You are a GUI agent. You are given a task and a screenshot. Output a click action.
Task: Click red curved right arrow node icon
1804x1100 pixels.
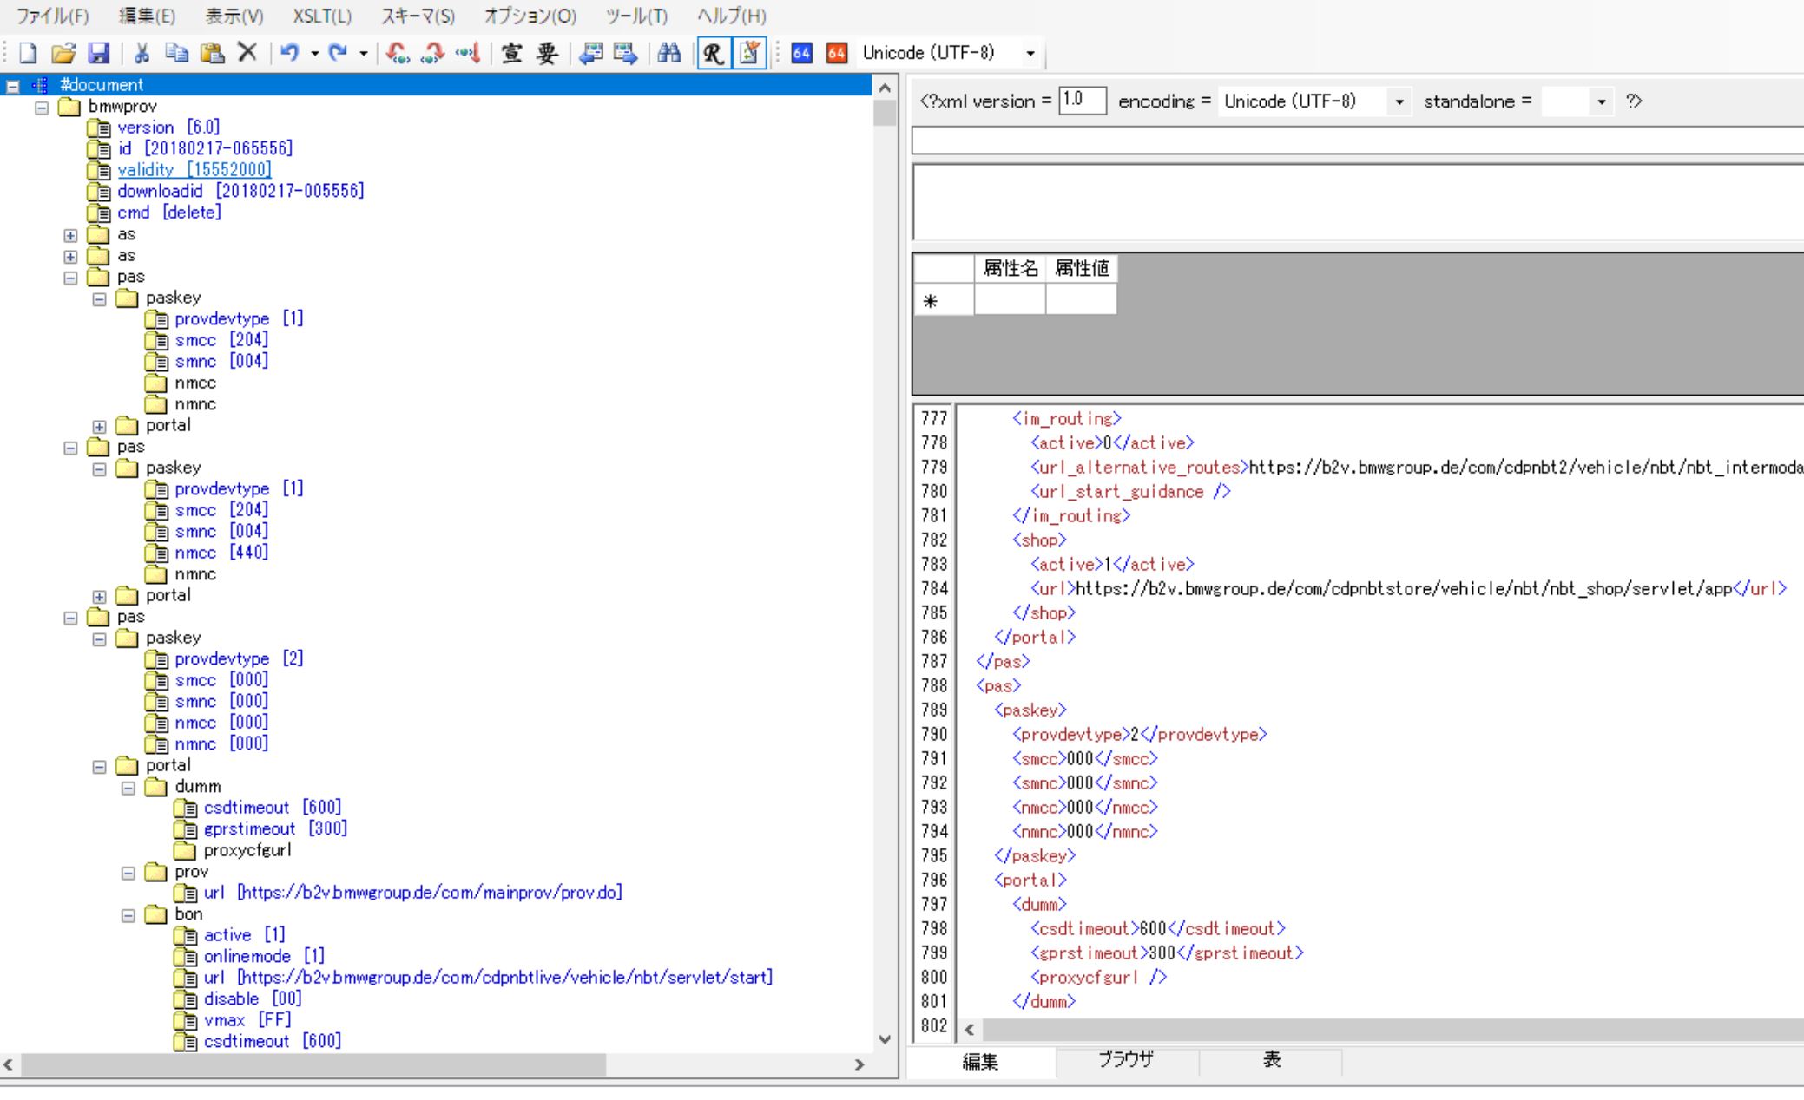point(431,53)
